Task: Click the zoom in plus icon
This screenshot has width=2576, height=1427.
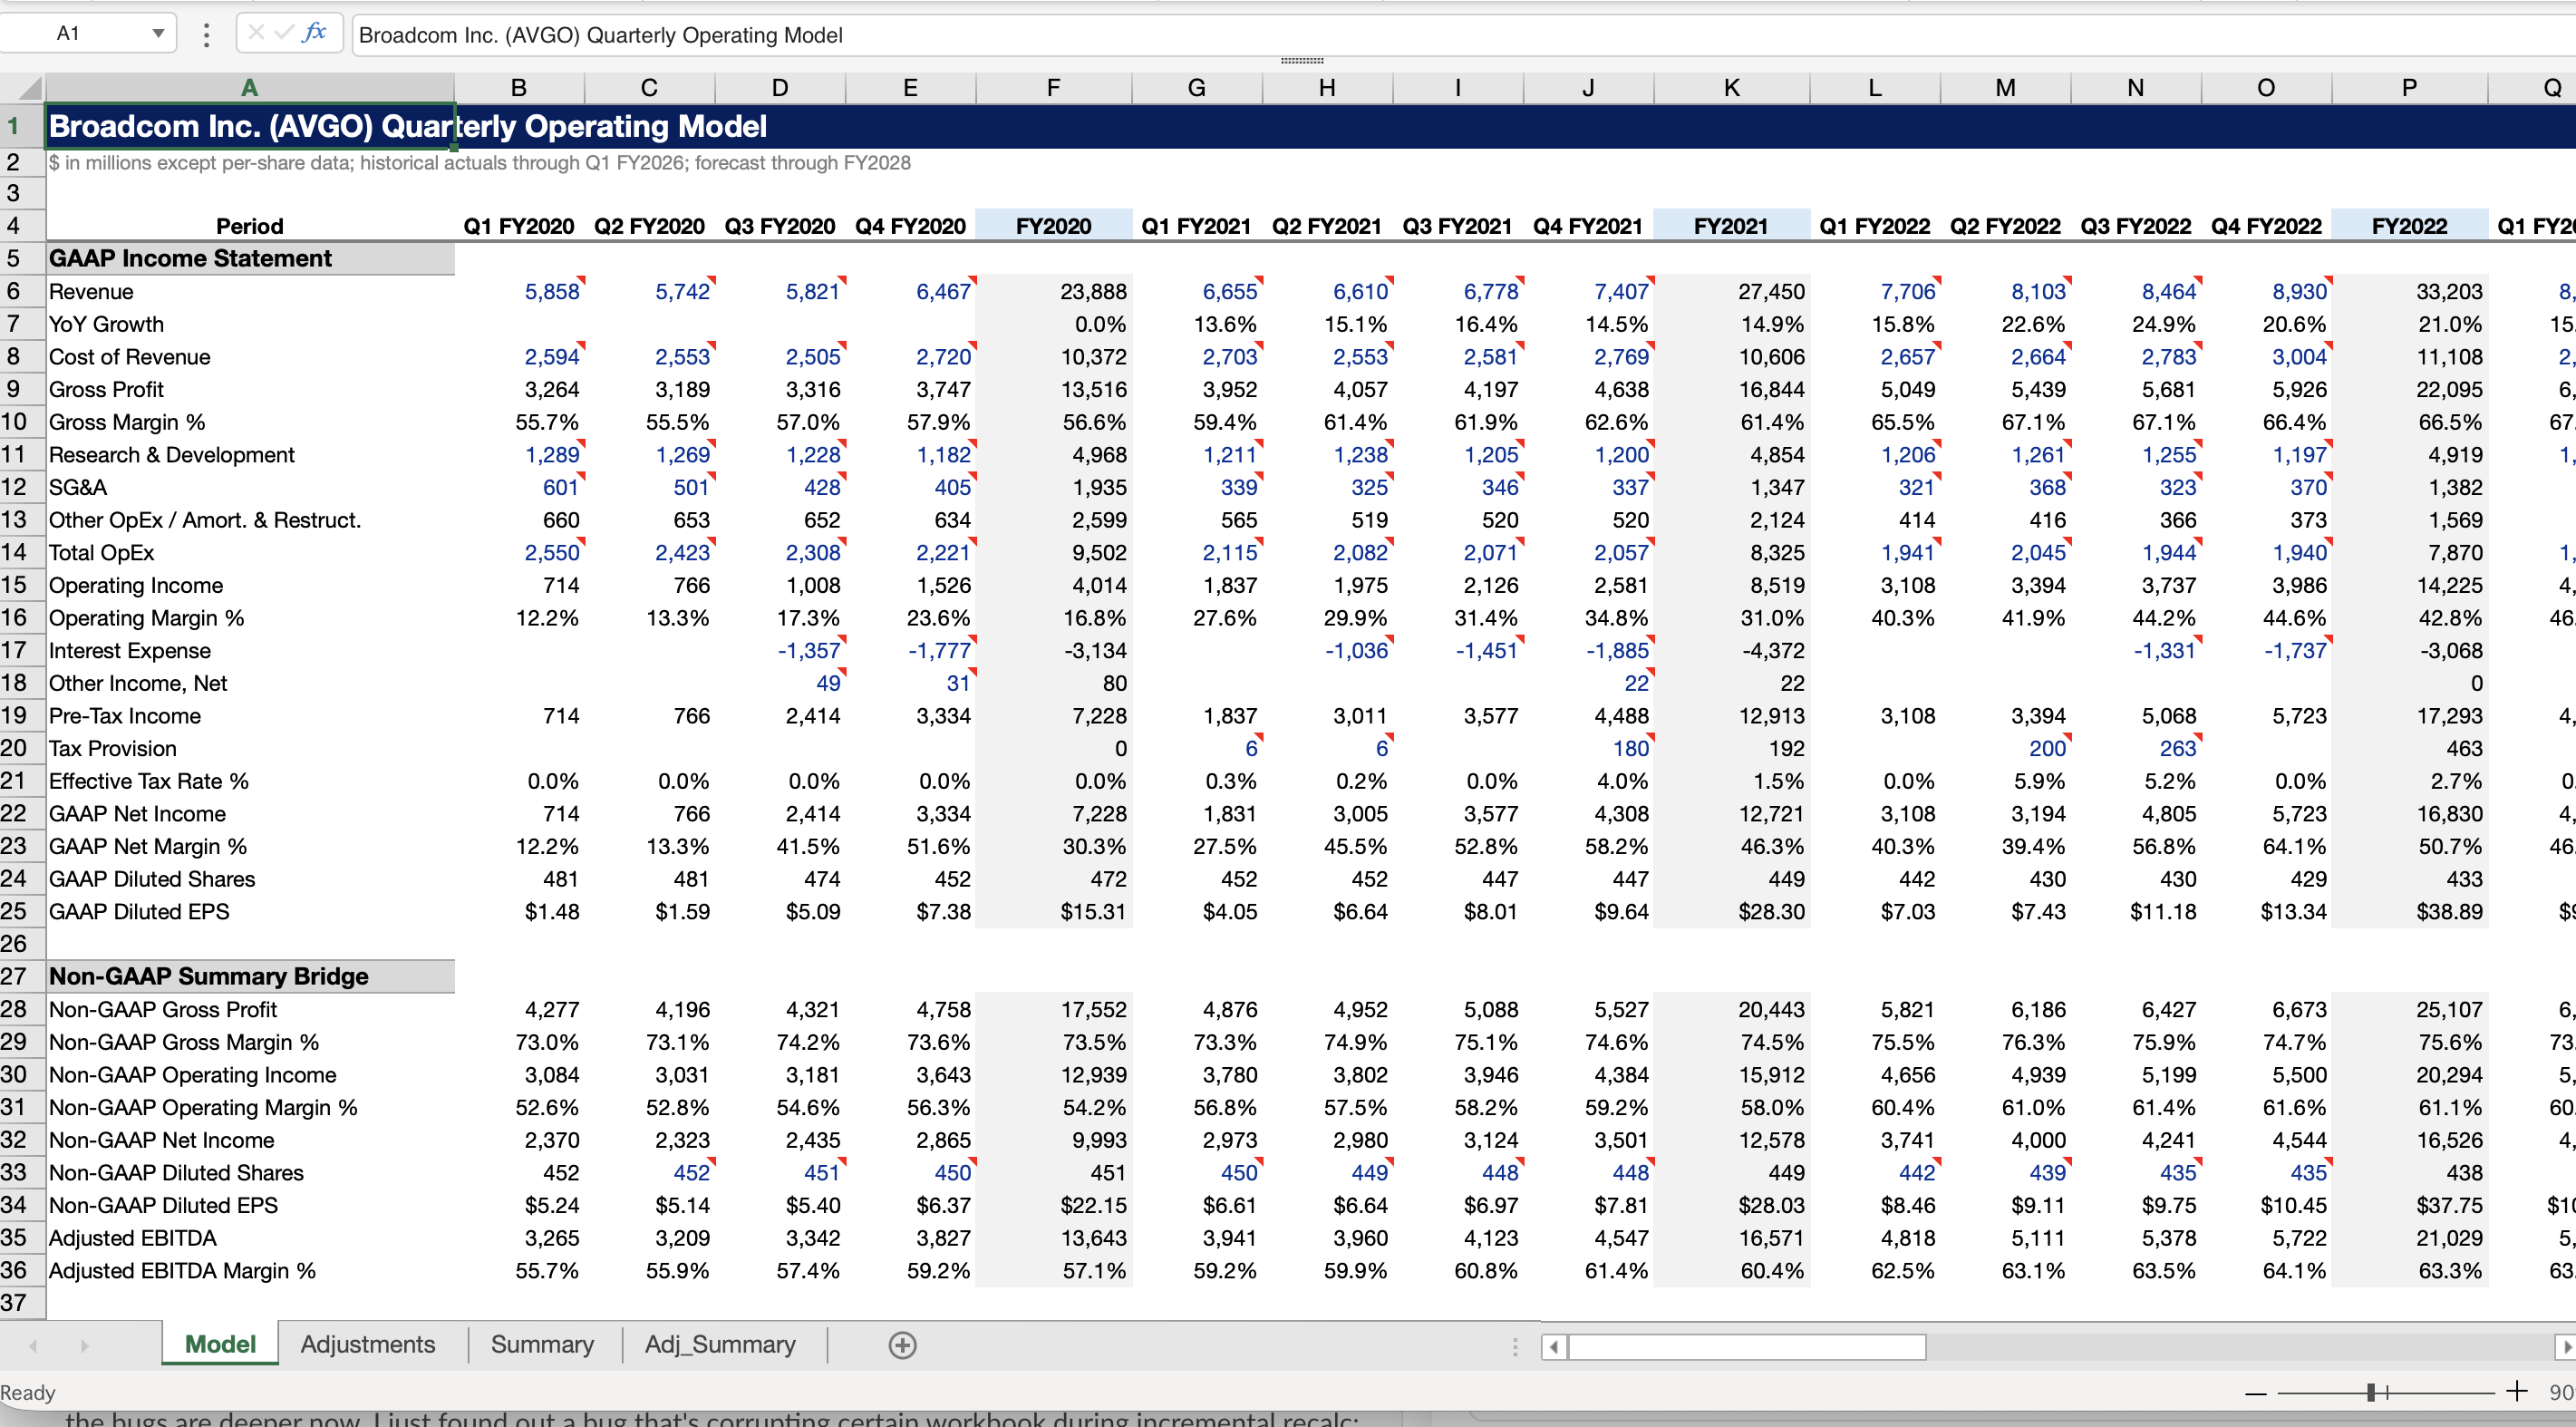Action: pos(2517,1391)
